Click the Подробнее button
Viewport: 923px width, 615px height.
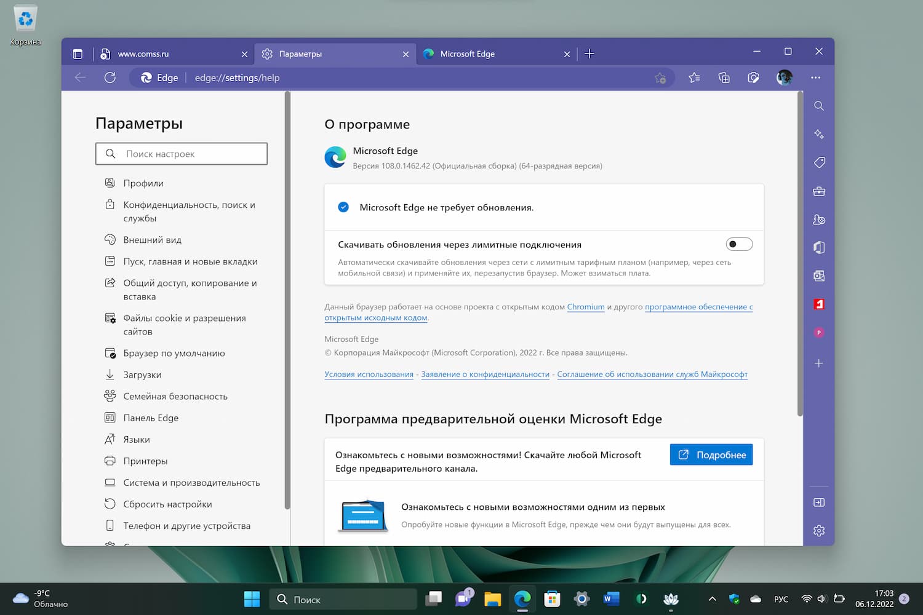[711, 454]
